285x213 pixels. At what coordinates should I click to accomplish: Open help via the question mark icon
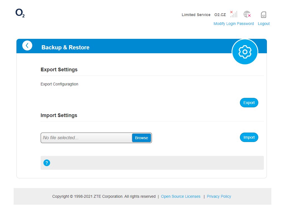click(47, 163)
